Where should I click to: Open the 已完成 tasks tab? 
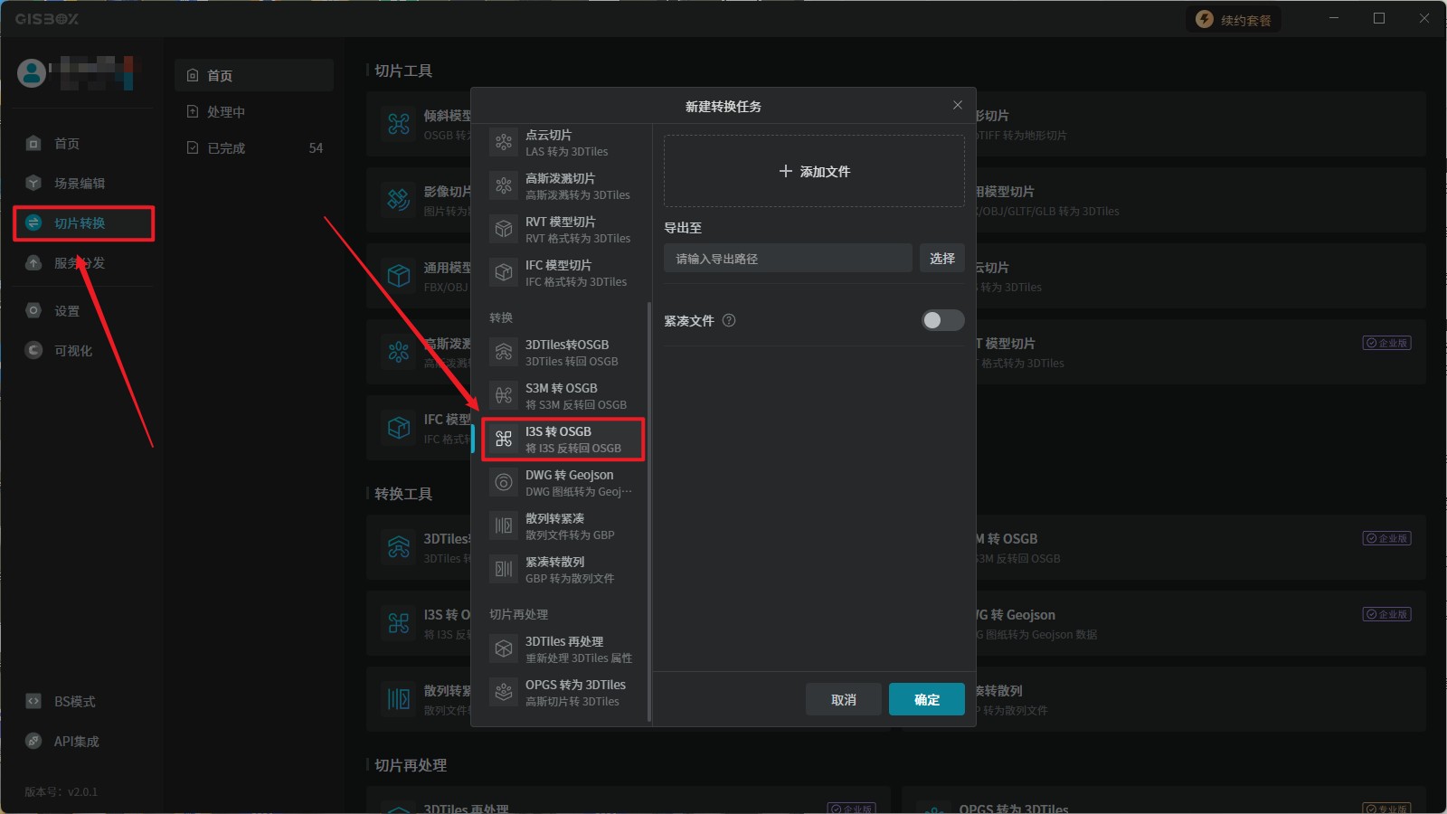[x=226, y=147]
